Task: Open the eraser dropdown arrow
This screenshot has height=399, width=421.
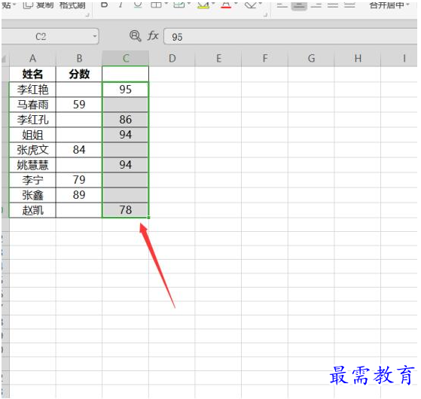Action: click(x=260, y=4)
